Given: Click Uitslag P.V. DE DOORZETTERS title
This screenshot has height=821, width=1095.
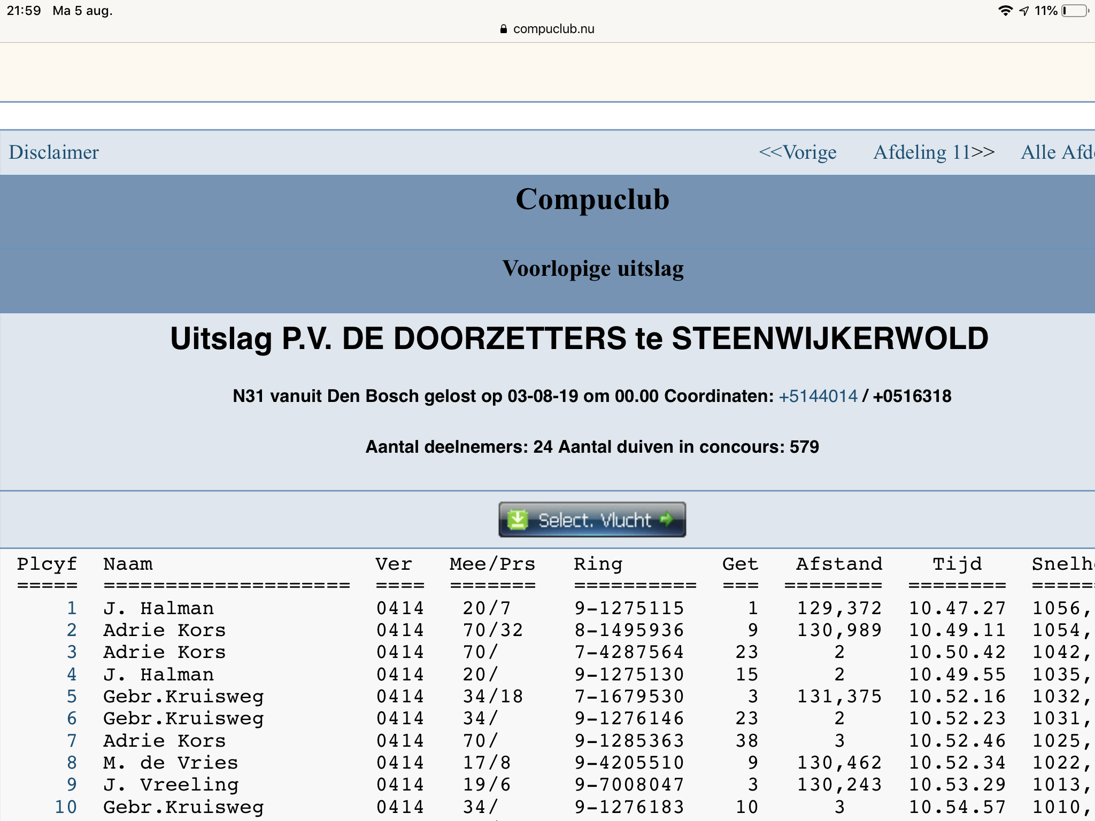Looking at the screenshot, I should click(579, 339).
